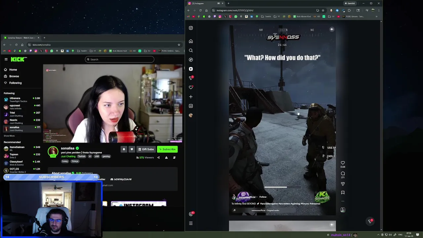Bookmark Instagram page with star icon
Screen dimensions: 423x238
(x=323, y=11)
